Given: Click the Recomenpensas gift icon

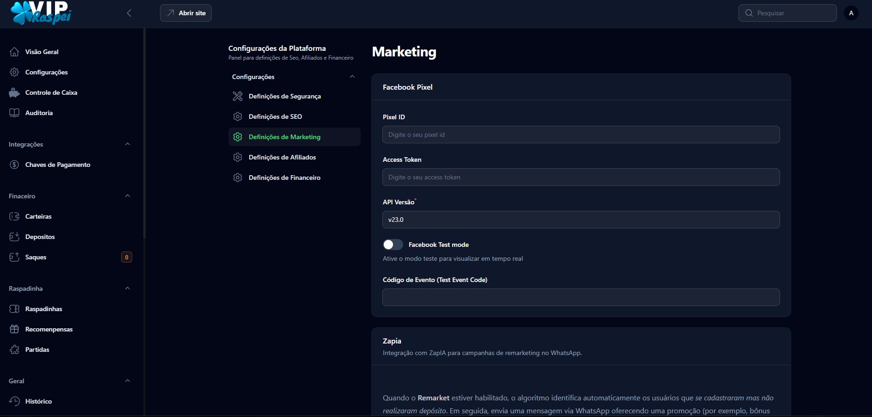Looking at the screenshot, I should coord(14,329).
